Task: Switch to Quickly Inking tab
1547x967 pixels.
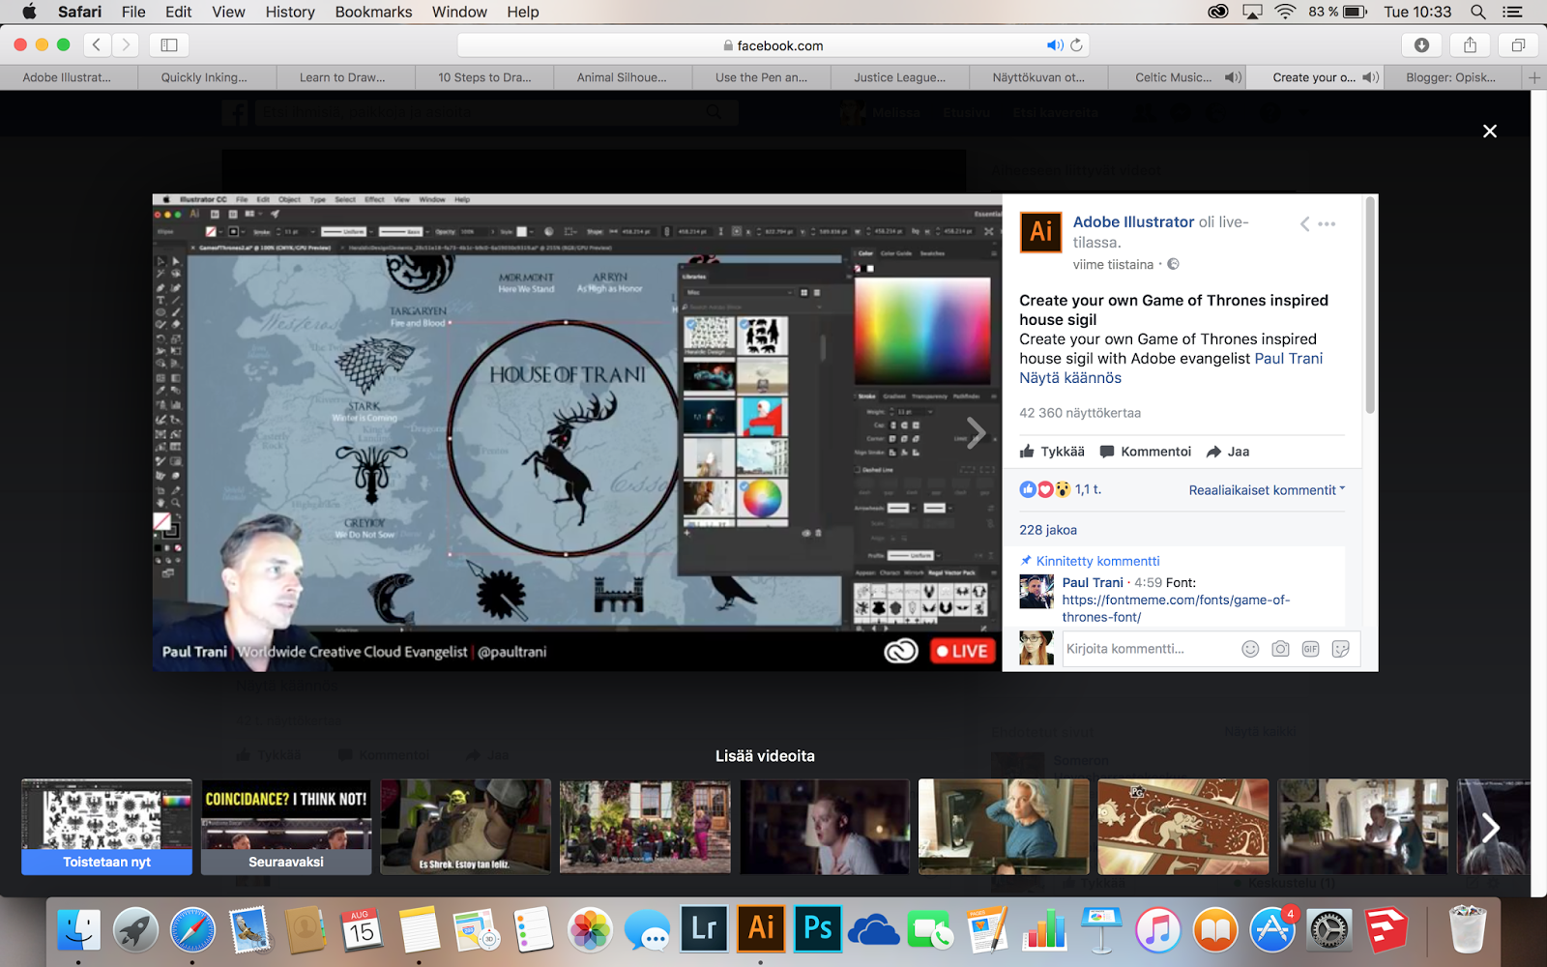Action: tap(205, 77)
